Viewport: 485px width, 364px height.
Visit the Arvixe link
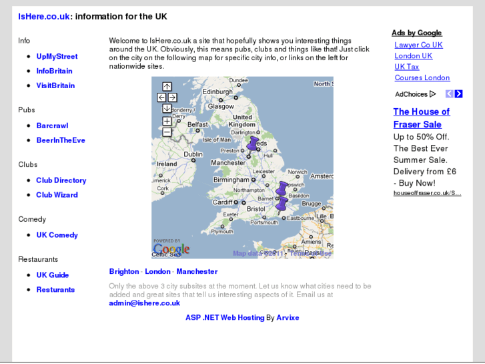tap(288, 317)
